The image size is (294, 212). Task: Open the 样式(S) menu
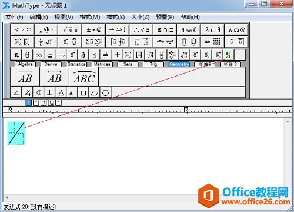(116, 17)
